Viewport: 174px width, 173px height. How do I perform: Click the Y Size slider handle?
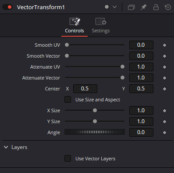pyautogui.click(x=95, y=121)
